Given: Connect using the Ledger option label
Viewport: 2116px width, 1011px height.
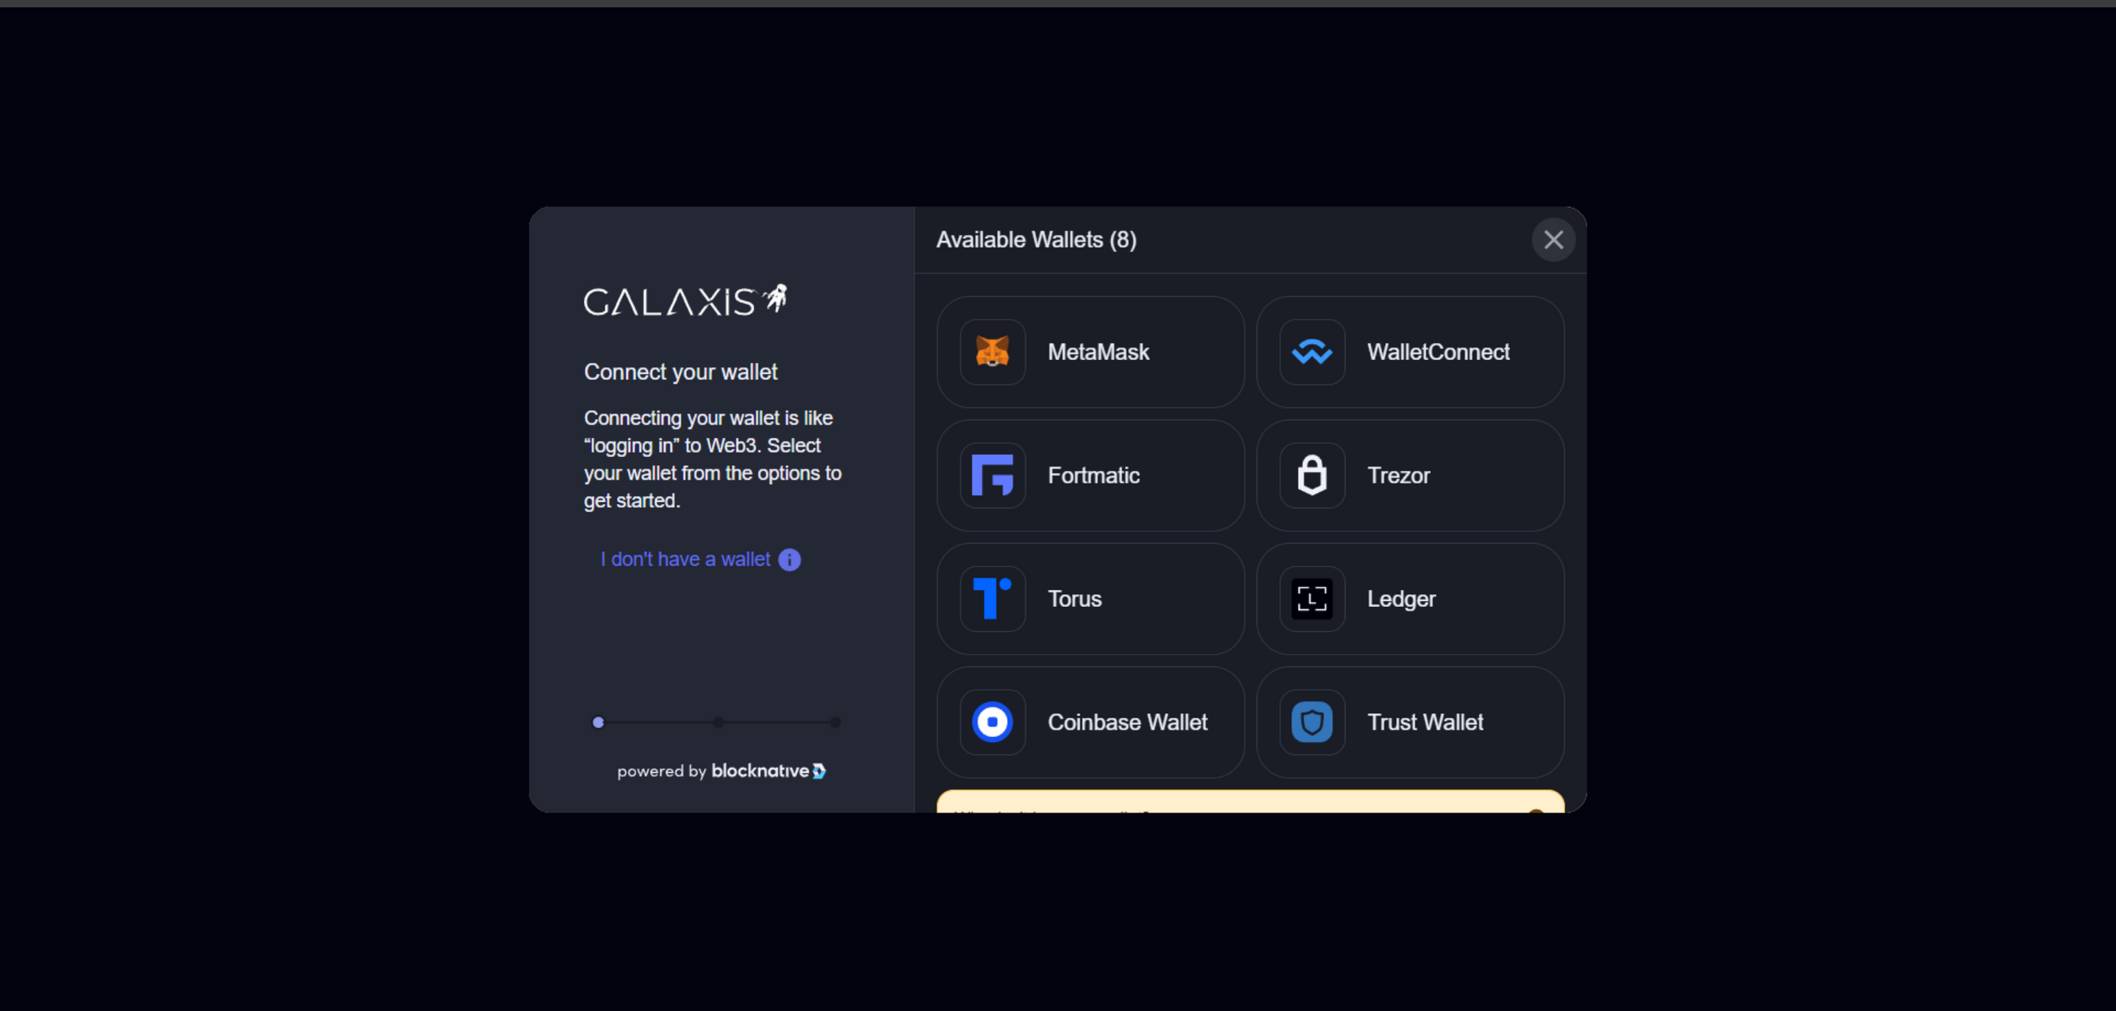Looking at the screenshot, I should pyautogui.click(x=1400, y=599).
